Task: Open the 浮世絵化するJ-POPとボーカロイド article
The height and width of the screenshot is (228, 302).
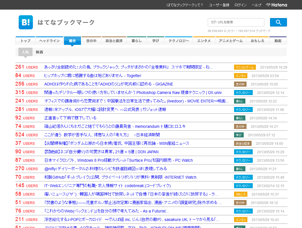Action: (x=132, y=219)
